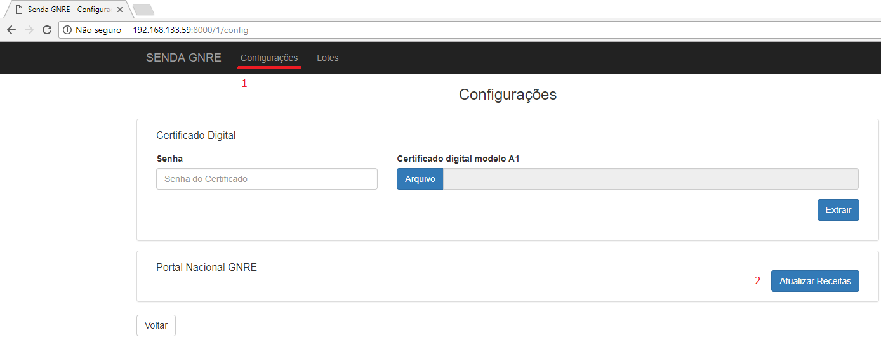Click the certificate file name field
Screen dimensions: 881x359
[x=651, y=179]
